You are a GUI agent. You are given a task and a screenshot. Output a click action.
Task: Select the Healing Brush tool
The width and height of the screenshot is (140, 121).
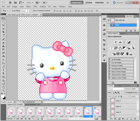click(3, 39)
